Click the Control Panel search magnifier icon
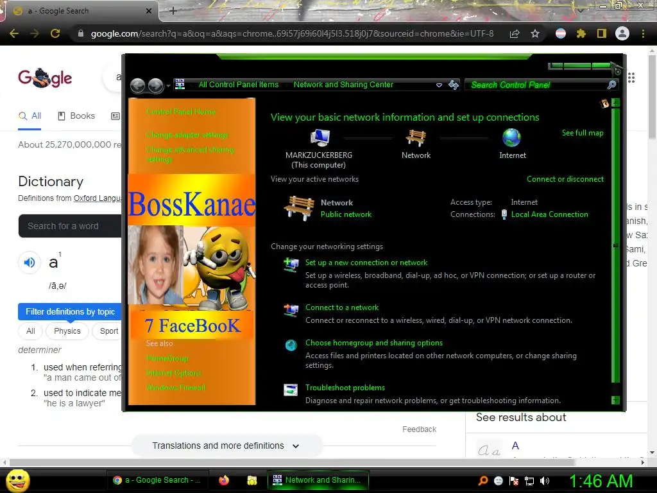The width and height of the screenshot is (657, 493). pos(611,85)
